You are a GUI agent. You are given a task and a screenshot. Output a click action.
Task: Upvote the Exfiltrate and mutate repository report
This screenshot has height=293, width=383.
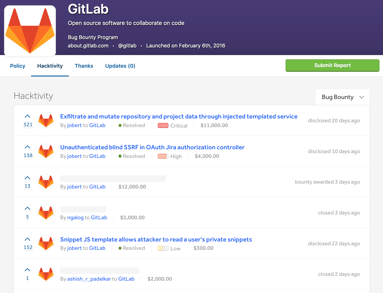tap(28, 116)
